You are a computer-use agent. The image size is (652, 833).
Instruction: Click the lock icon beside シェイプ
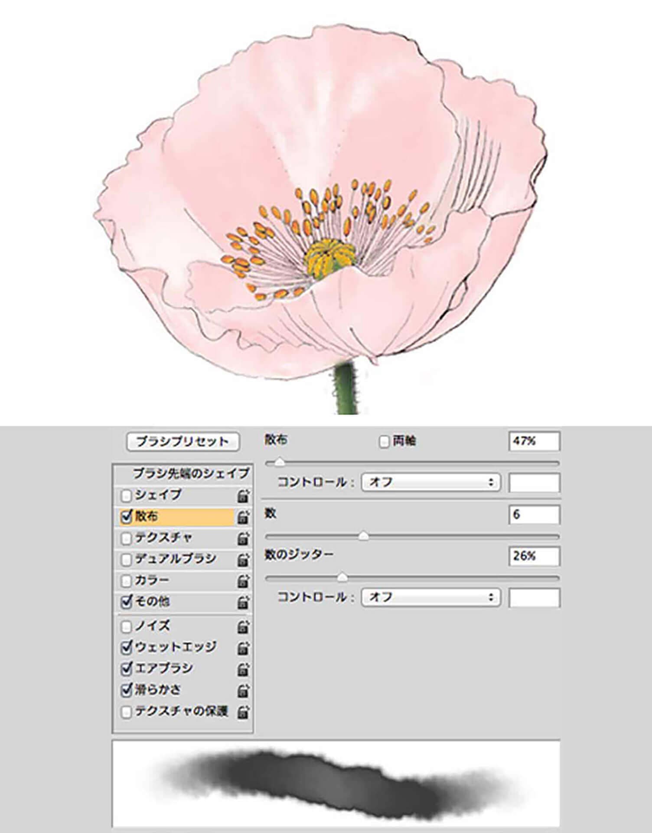click(x=243, y=496)
